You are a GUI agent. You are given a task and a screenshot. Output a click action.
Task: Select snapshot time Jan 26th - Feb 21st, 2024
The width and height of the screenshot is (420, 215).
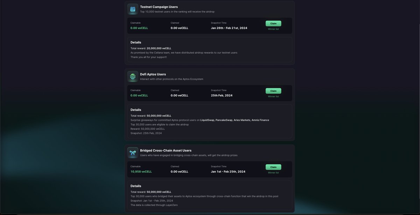229,28
